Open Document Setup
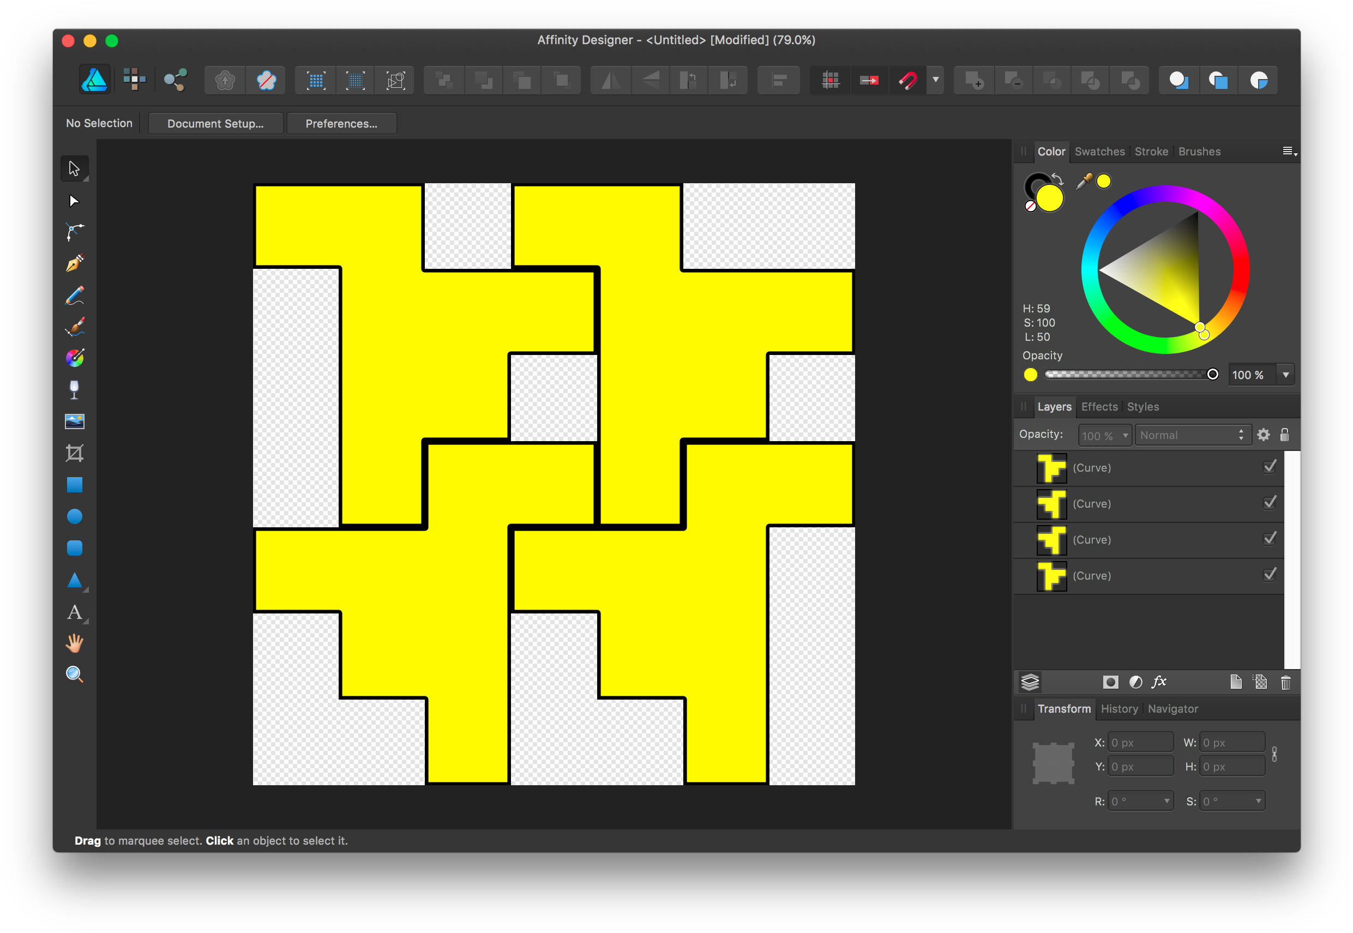Image resolution: width=1353 pixels, height=933 pixels. coord(215,123)
